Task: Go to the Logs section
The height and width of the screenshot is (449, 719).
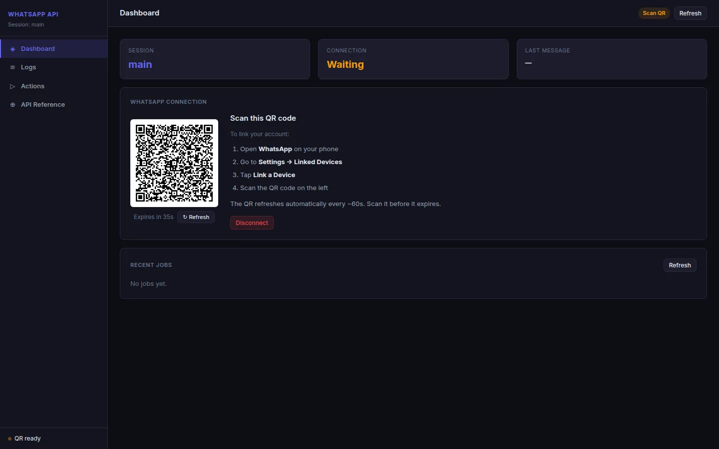Action: click(54, 67)
